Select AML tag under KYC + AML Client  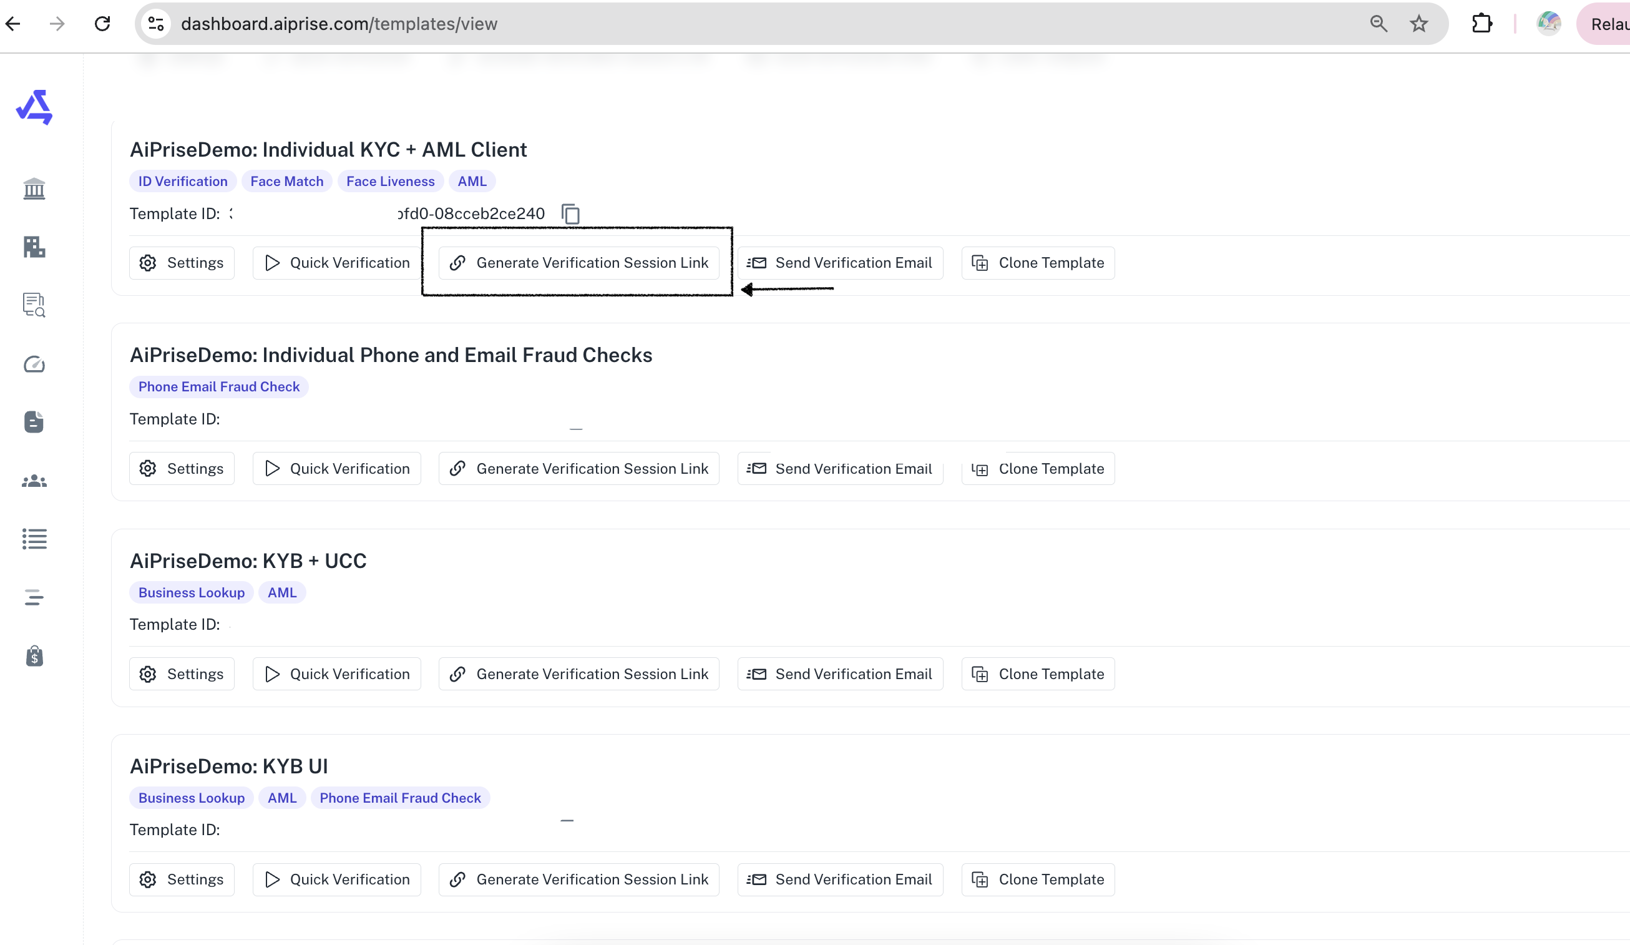tap(472, 181)
